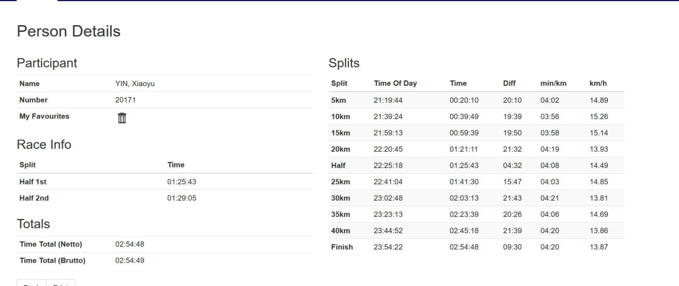Click the min/km column header in Splits
Viewport: 679px width, 286px height.
[553, 83]
